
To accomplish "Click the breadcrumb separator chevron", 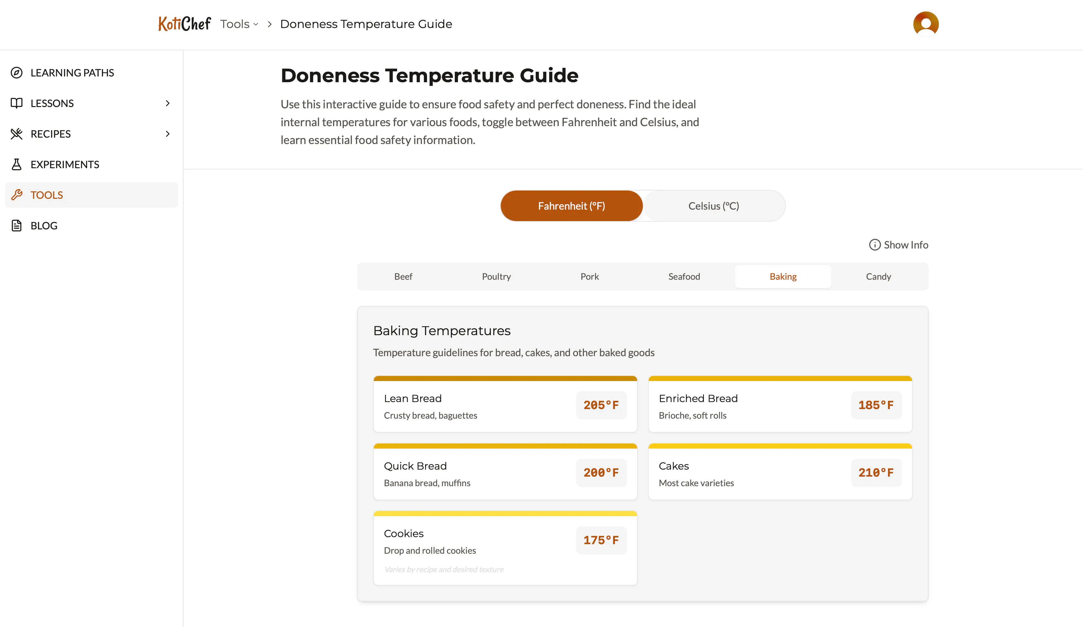I will point(269,24).
